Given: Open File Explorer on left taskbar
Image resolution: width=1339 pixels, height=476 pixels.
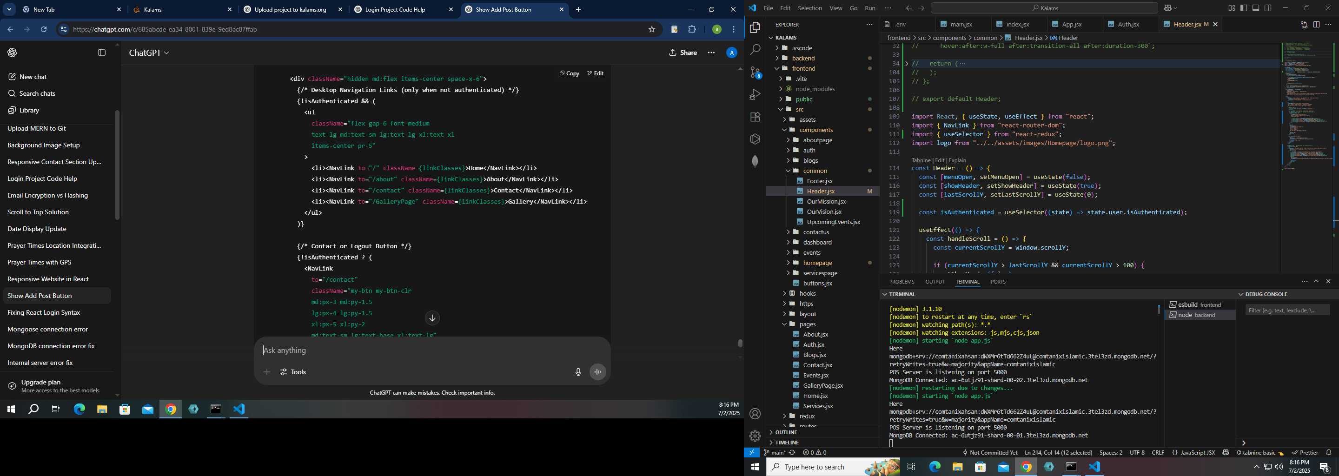Looking at the screenshot, I should click(x=102, y=410).
